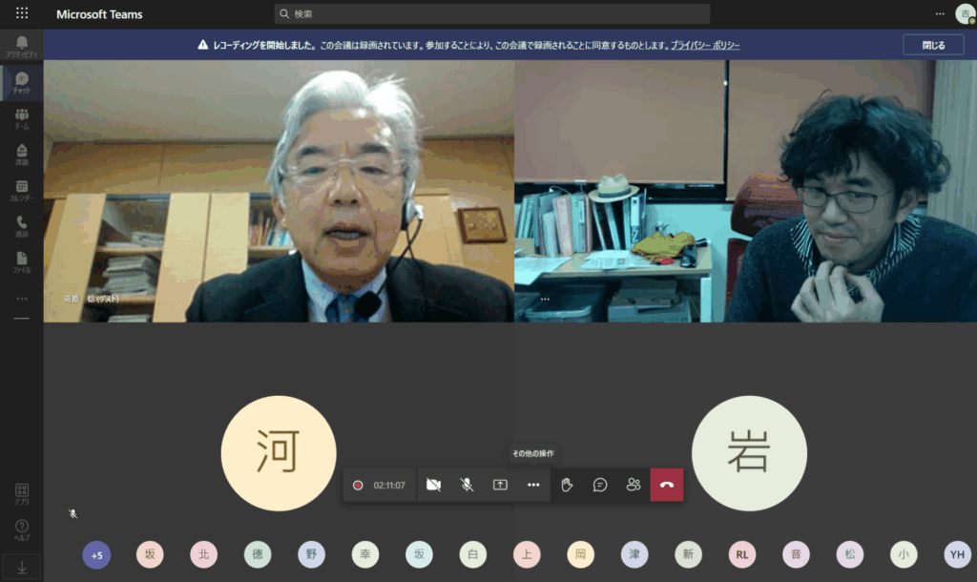Dismiss the recording notice with 閉じる button
Image resolution: width=977 pixels, height=582 pixels.
[933, 45]
